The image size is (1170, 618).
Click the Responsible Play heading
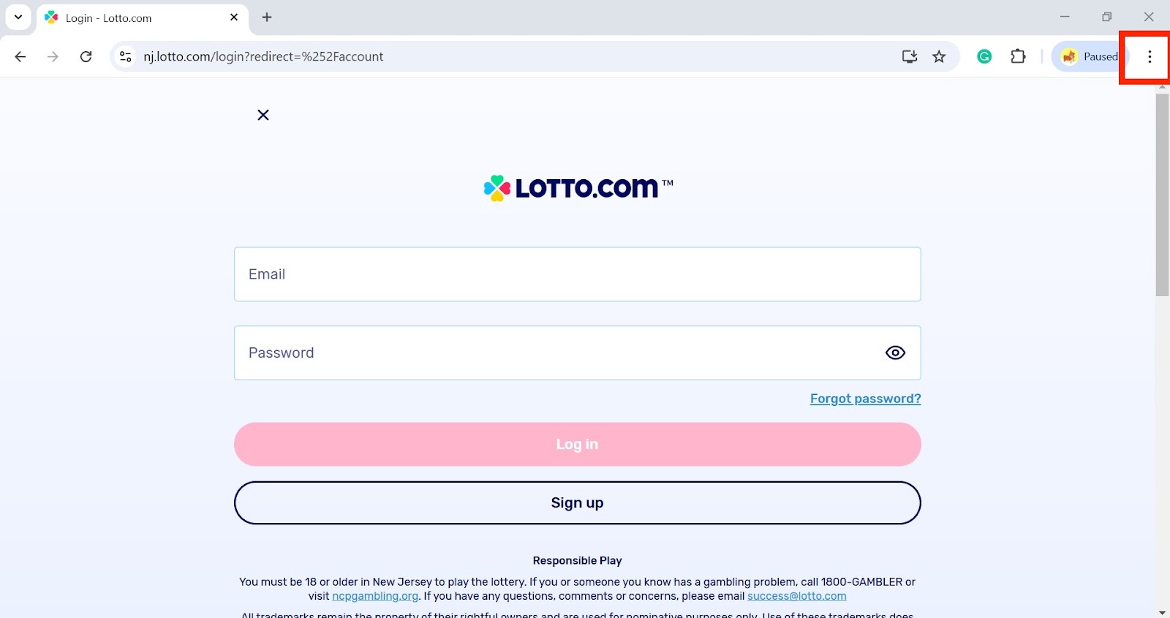coord(577,560)
